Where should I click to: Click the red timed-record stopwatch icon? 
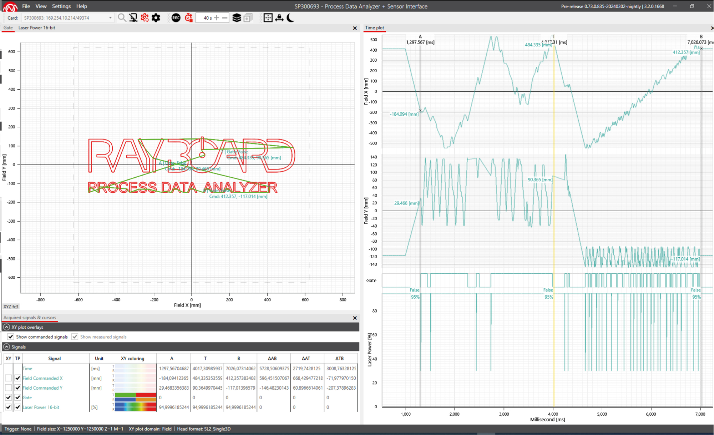(x=189, y=18)
